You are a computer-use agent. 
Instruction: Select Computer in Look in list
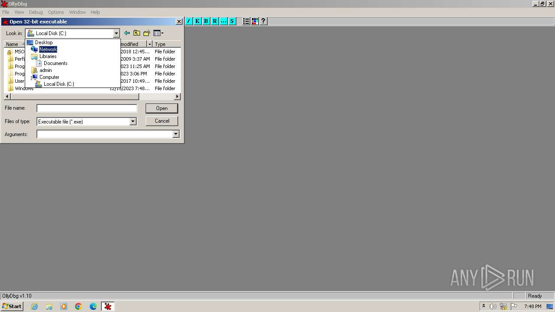(x=49, y=77)
